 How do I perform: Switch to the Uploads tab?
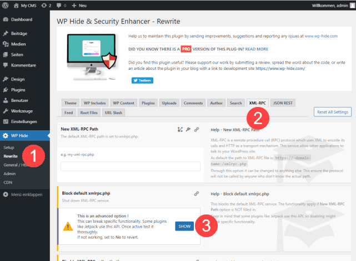(169, 103)
